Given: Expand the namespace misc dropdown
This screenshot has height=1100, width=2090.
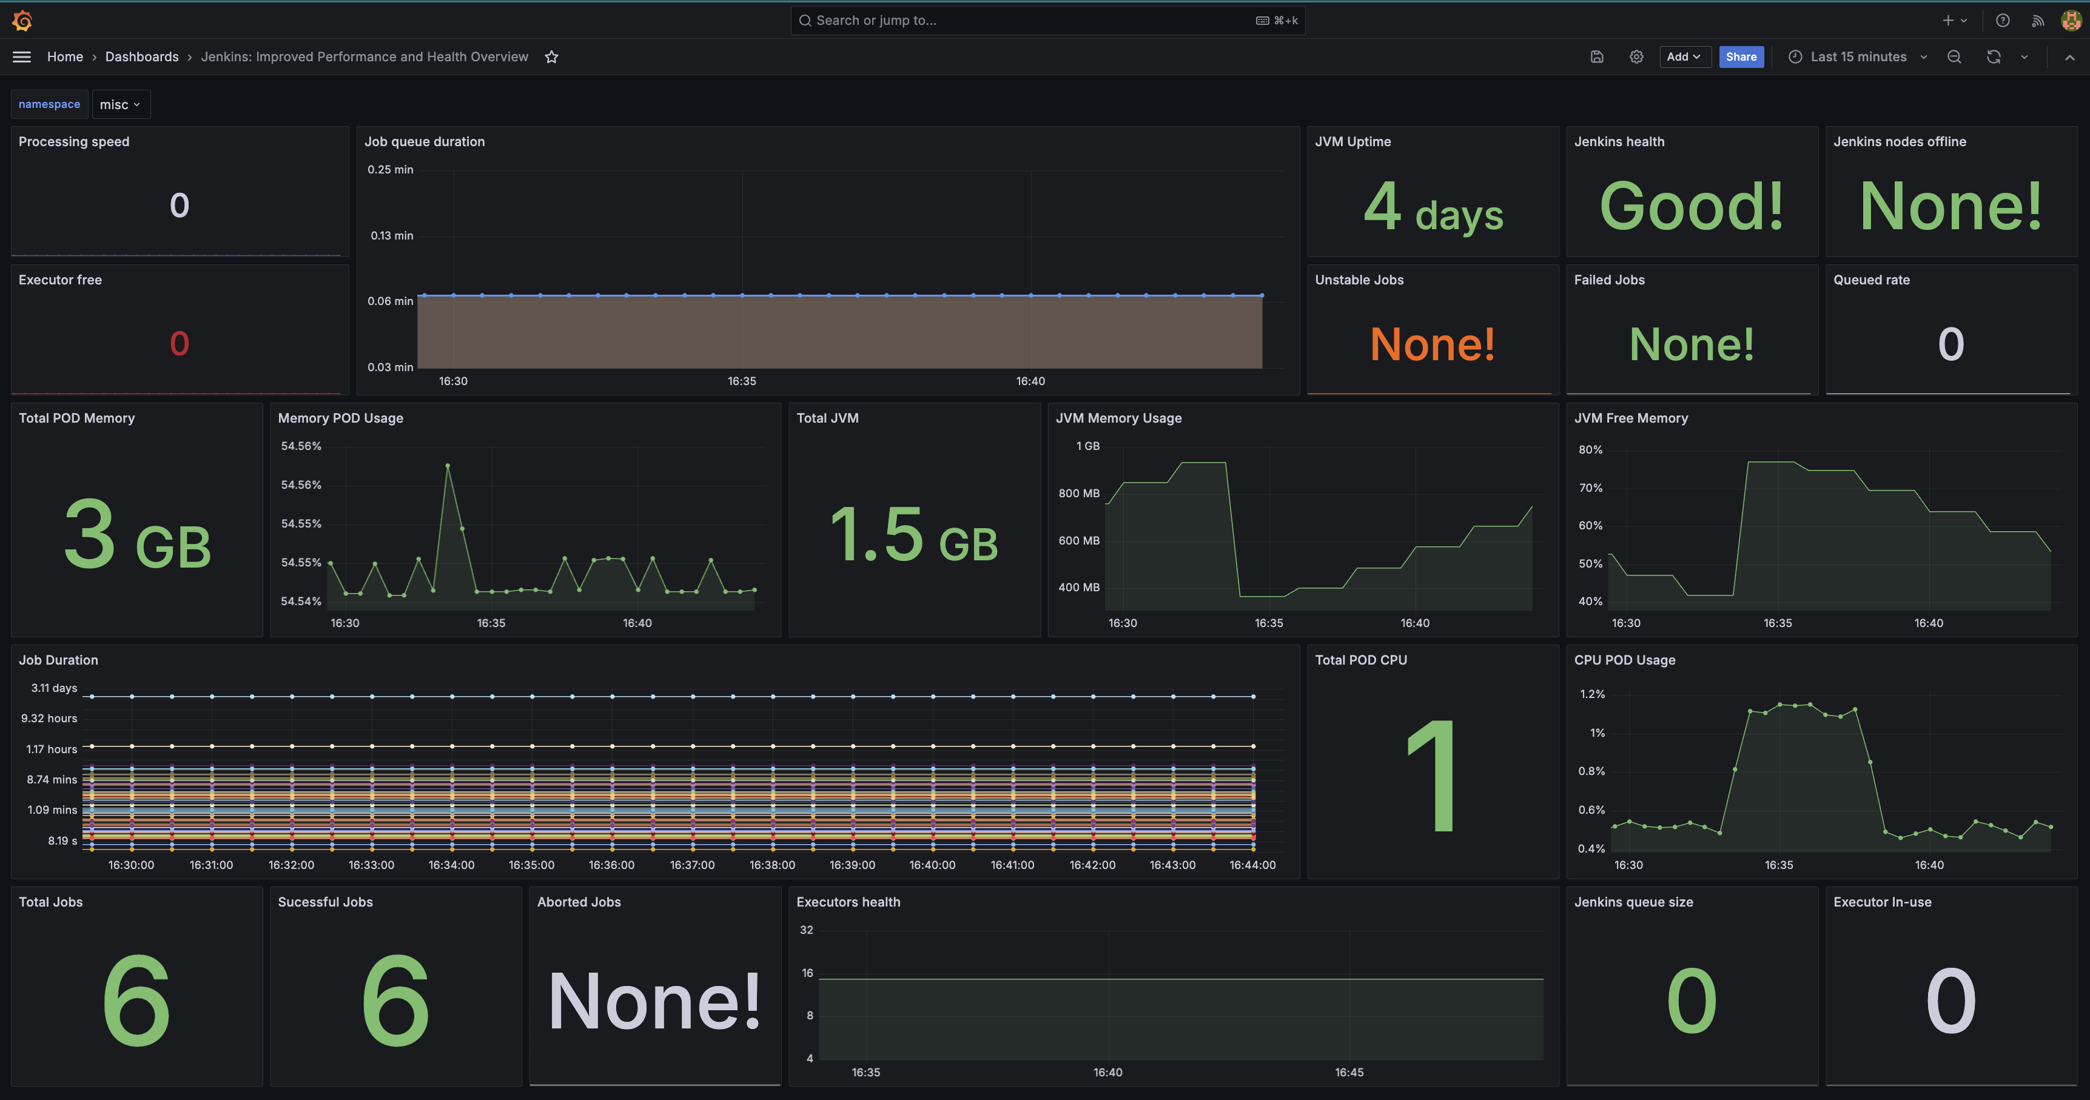Looking at the screenshot, I should tap(121, 105).
